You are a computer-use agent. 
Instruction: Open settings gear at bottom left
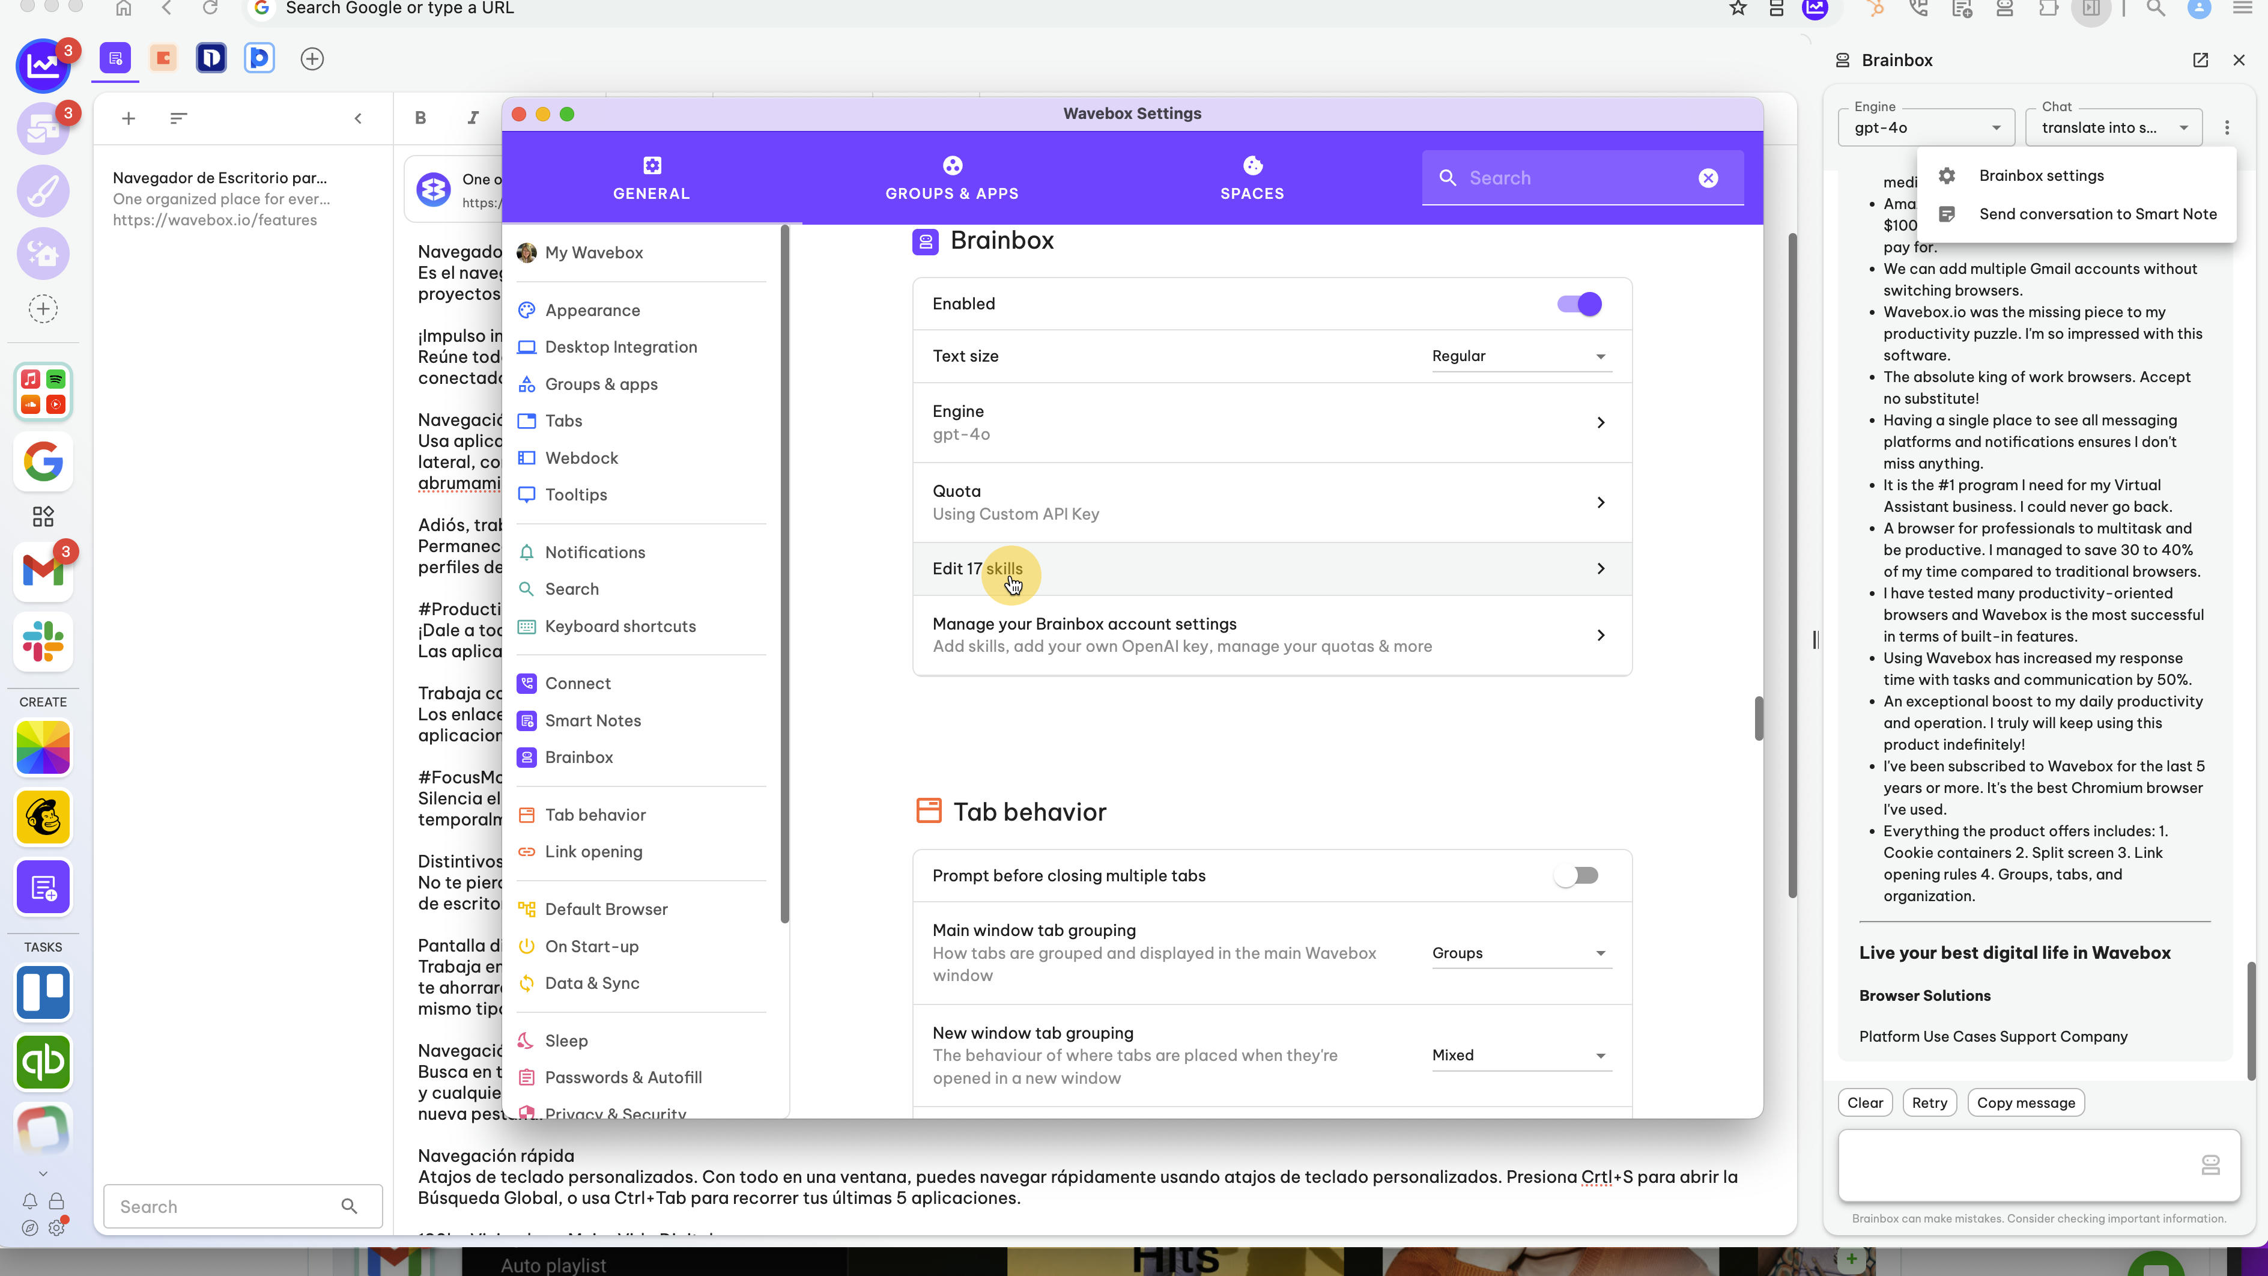(56, 1227)
